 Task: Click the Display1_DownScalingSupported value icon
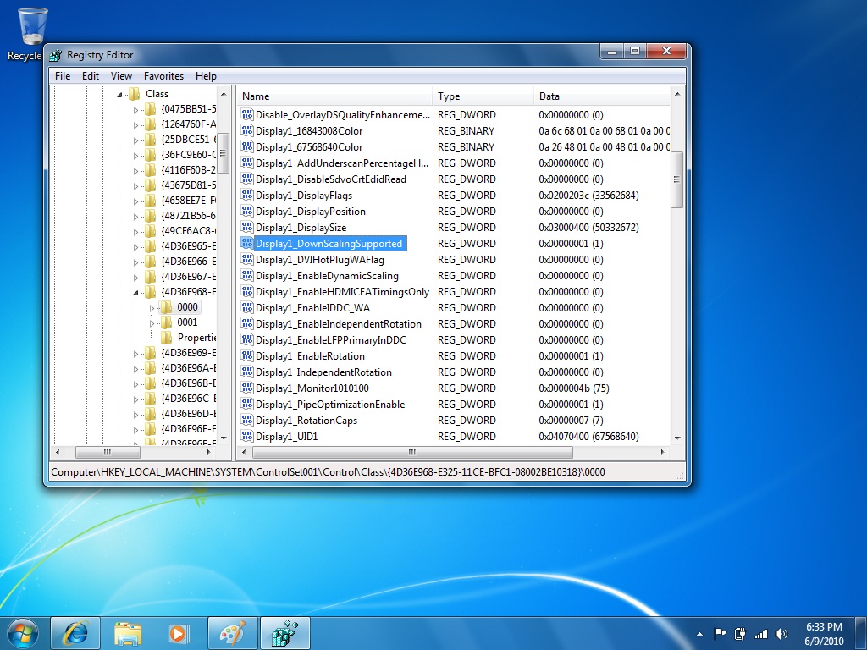(x=247, y=243)
